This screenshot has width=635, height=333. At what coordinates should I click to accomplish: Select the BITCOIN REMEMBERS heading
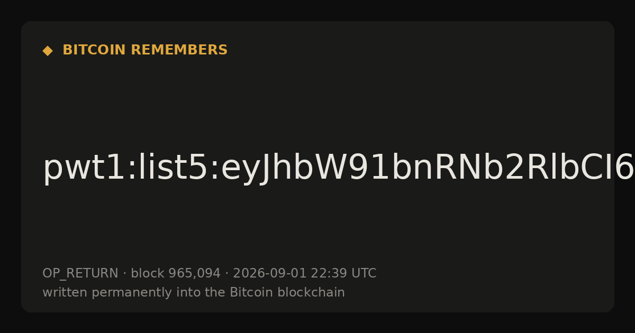click(145, 50)
